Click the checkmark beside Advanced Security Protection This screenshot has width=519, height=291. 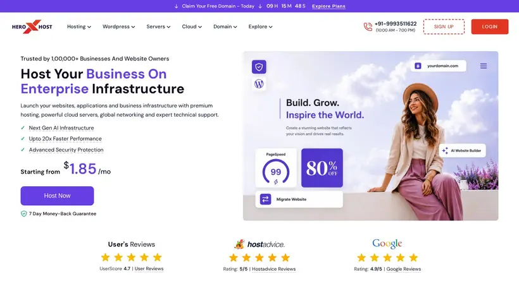[23, 150]
